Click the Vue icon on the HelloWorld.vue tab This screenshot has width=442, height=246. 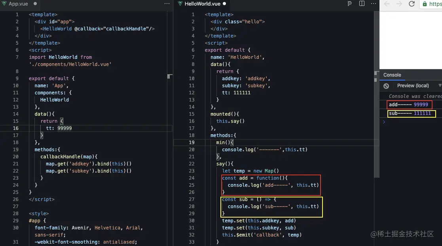click(180, 4)
